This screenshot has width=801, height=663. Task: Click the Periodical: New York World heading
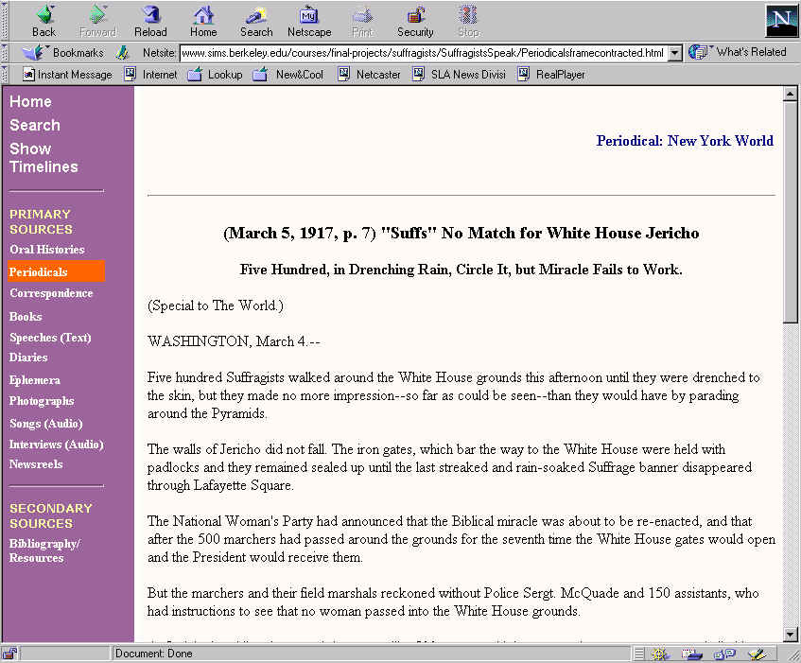685,141
